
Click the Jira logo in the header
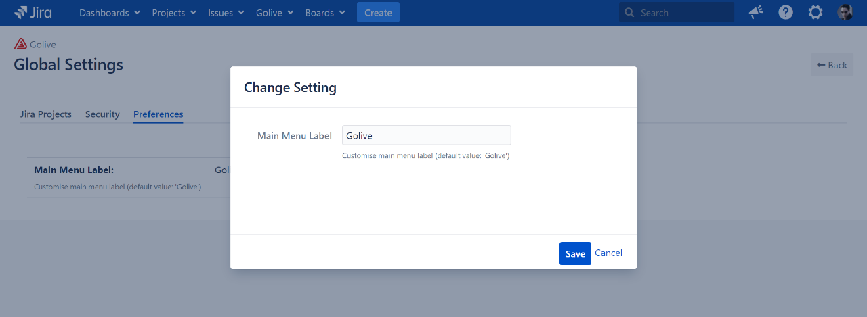(33, 12)
